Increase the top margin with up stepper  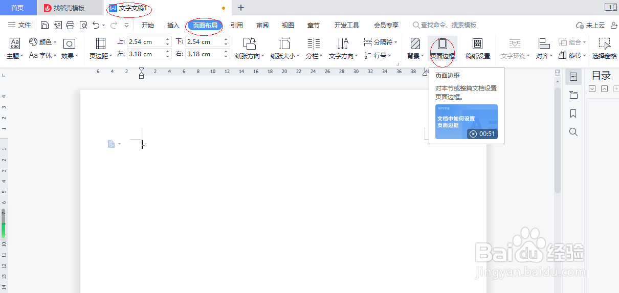coord(167,39)
